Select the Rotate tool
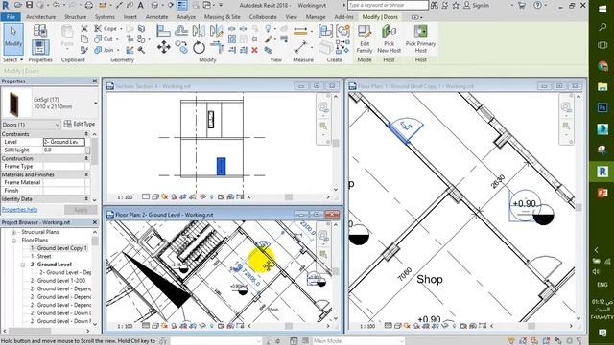Image resolution: width=614 pixels, height=345 pixels. point(199,47)
